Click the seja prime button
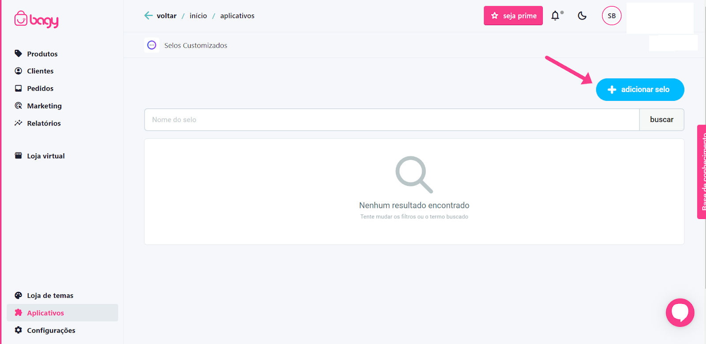 pos(513,16)
